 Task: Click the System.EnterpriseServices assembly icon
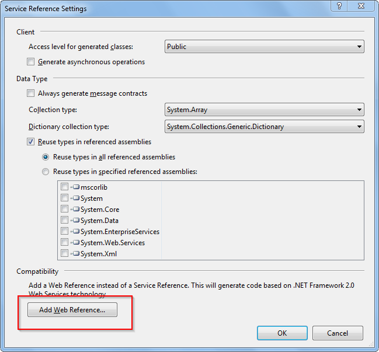click(75, 231)
